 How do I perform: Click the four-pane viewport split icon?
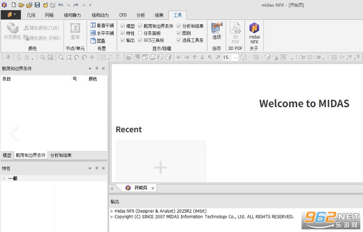pyautogui.click(x=103, y=57)
